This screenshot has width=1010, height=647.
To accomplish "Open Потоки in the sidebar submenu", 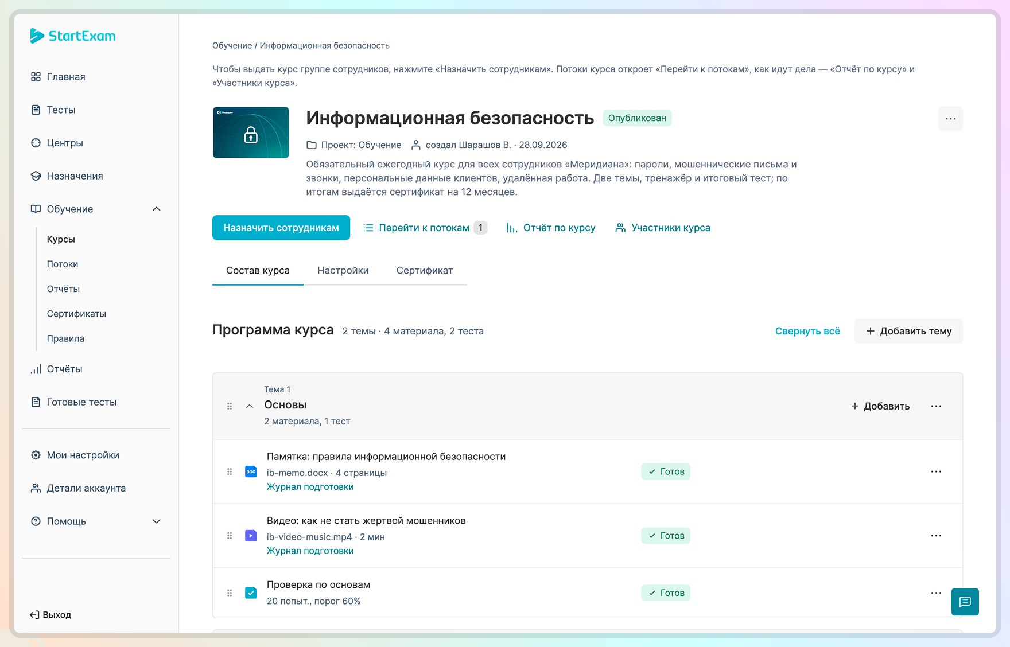I will [63, 264].
